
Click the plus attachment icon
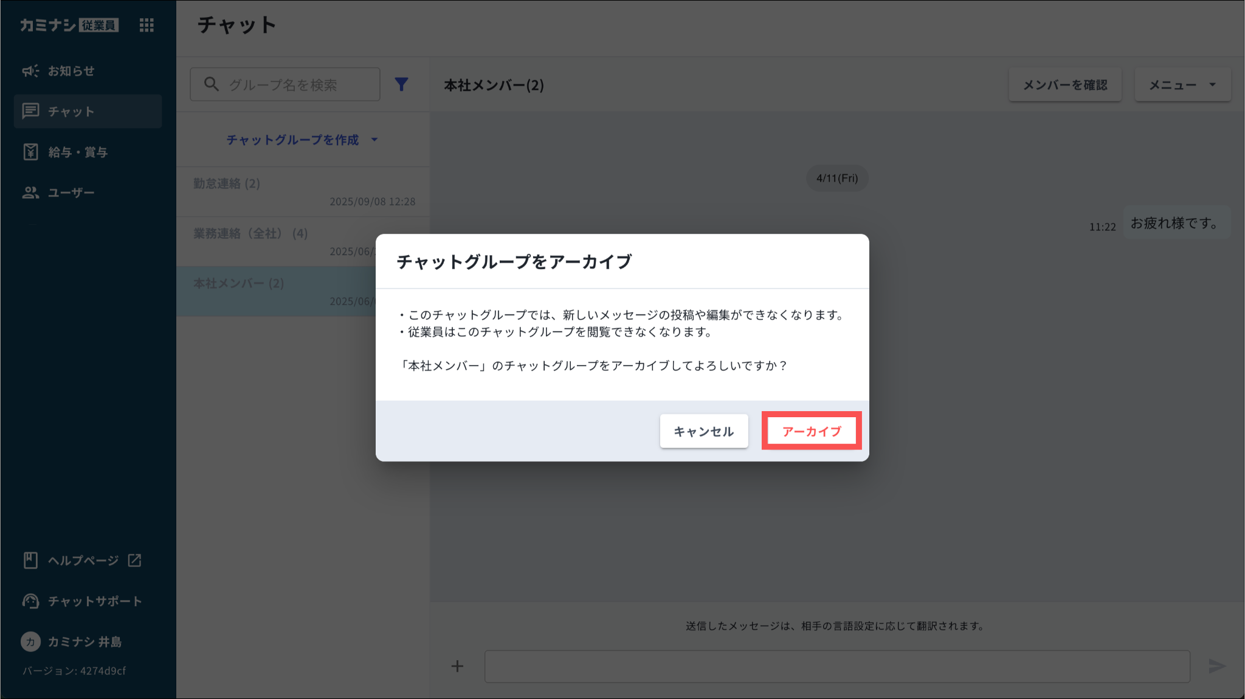[457, 666]
